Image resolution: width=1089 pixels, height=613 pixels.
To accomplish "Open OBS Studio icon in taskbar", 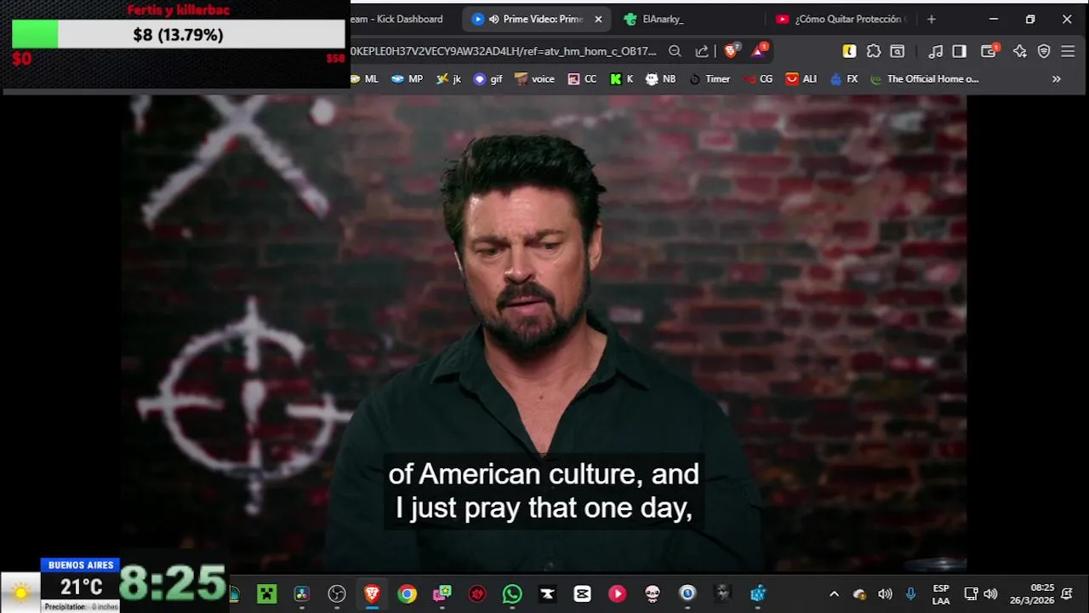I will tap(337, 593).
